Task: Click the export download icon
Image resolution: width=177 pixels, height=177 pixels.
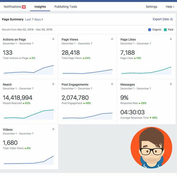Action: point(171,19)
